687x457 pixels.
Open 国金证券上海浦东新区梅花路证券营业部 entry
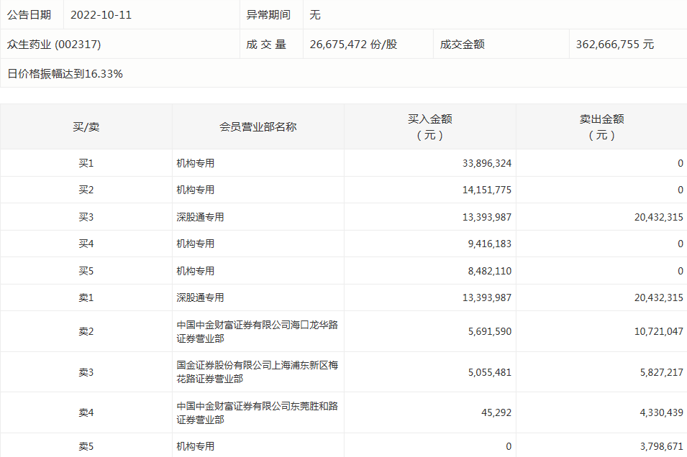click(x=257, y=371)
